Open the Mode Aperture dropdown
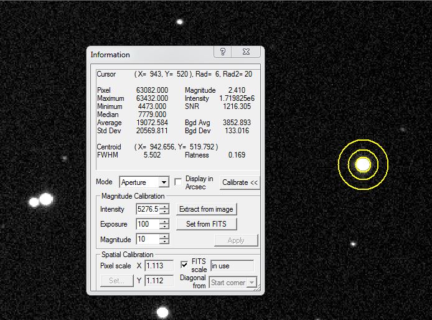This screenshot has height=320, width=432. point(164,182)
